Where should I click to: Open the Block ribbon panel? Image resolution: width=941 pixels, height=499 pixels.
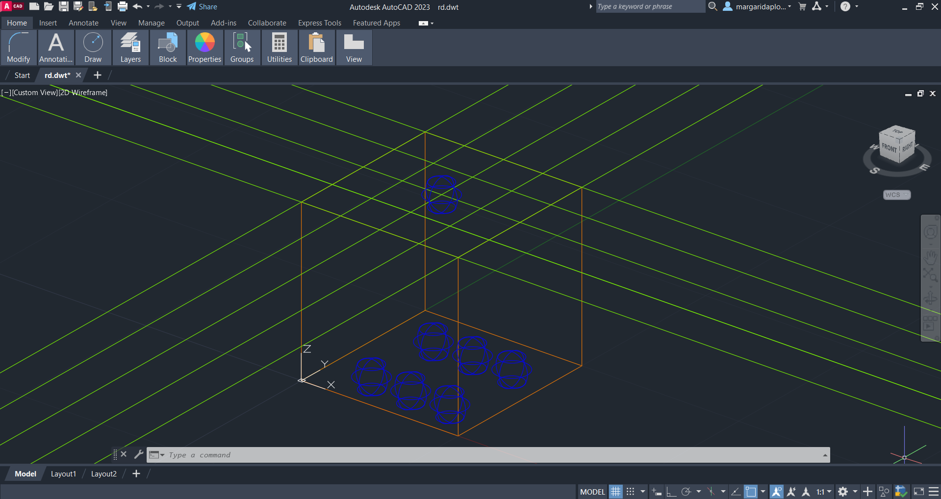(x=168, y=48)
